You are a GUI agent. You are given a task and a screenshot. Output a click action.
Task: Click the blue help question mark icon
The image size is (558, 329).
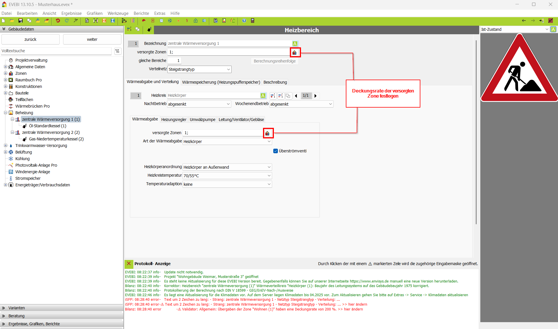244,21
